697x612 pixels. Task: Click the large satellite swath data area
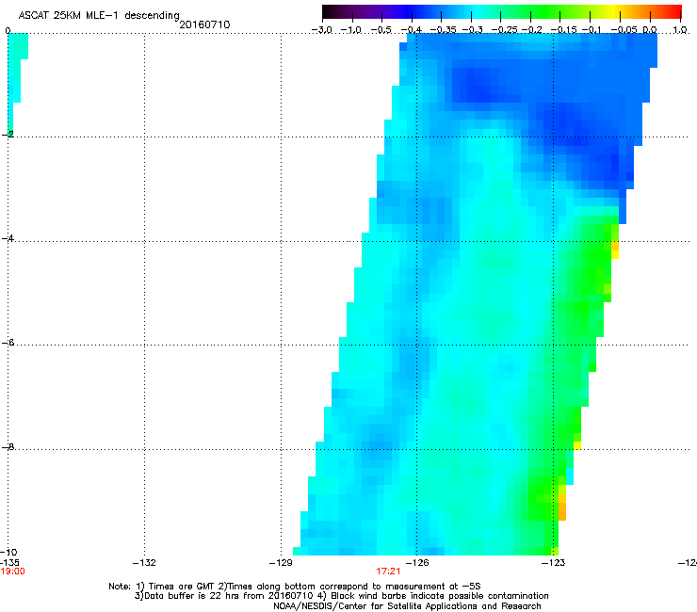coord(475,294)
